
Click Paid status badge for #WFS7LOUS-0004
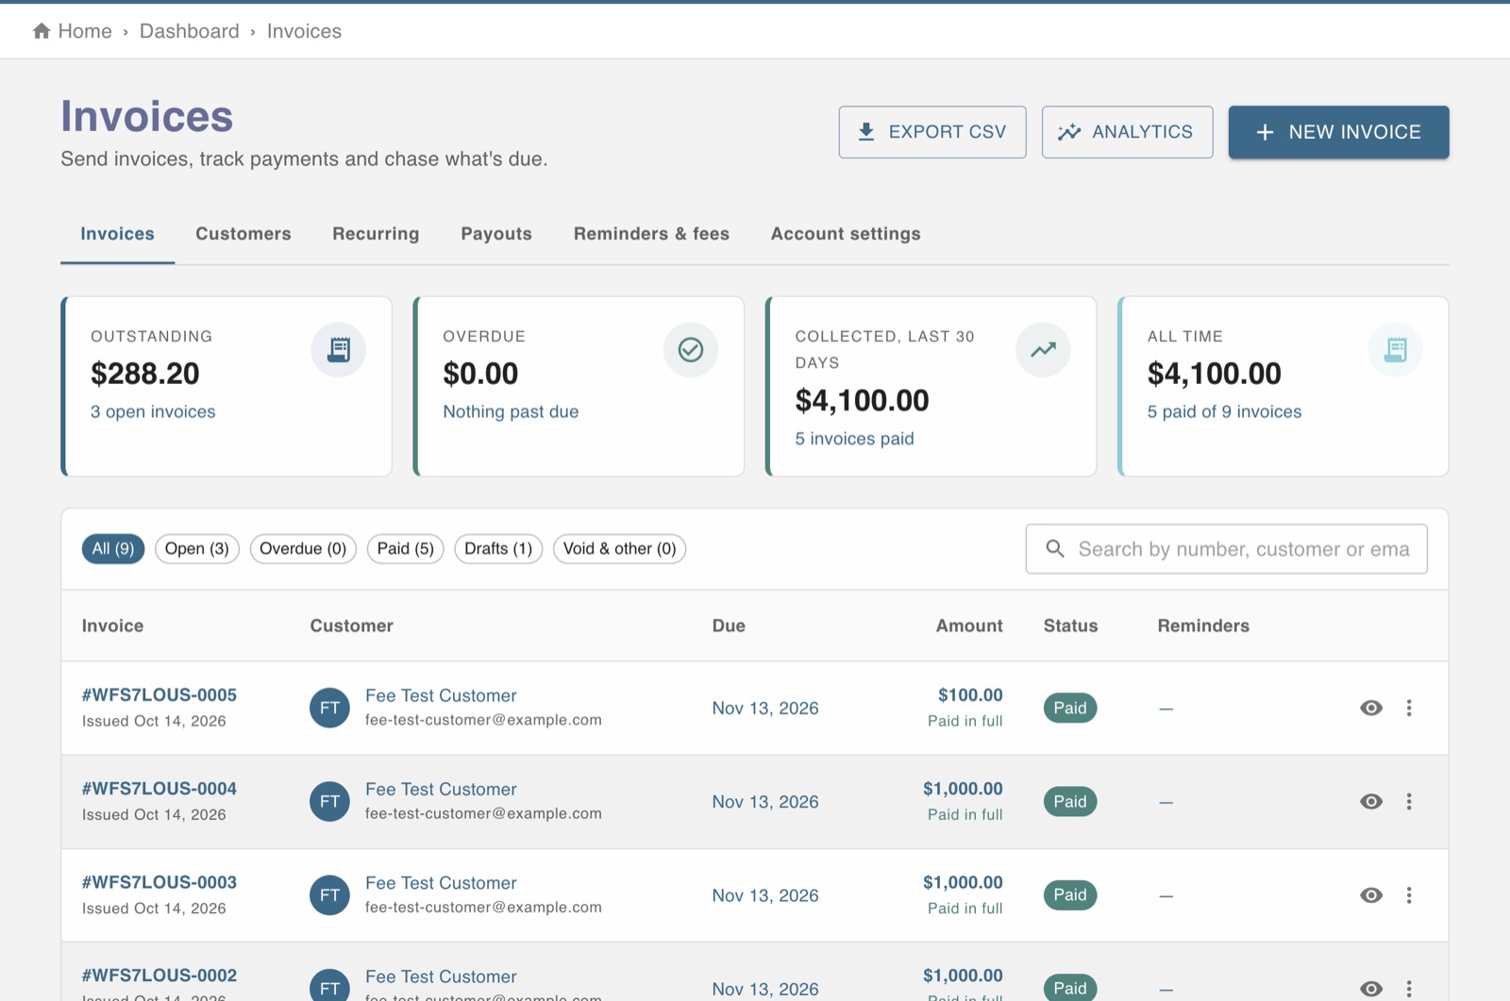pyautogui.click(x=1070, y=801)
